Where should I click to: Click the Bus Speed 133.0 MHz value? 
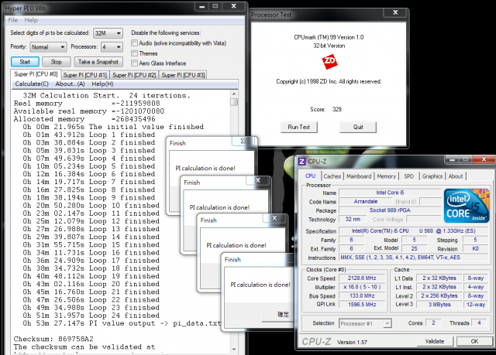click(362, 295)
